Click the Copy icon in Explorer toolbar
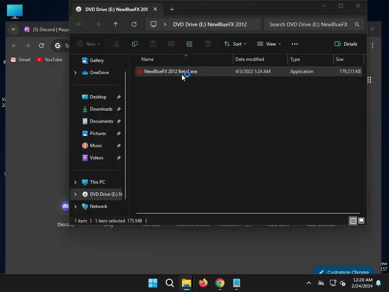389x292 pixels. tap(135, 44)
